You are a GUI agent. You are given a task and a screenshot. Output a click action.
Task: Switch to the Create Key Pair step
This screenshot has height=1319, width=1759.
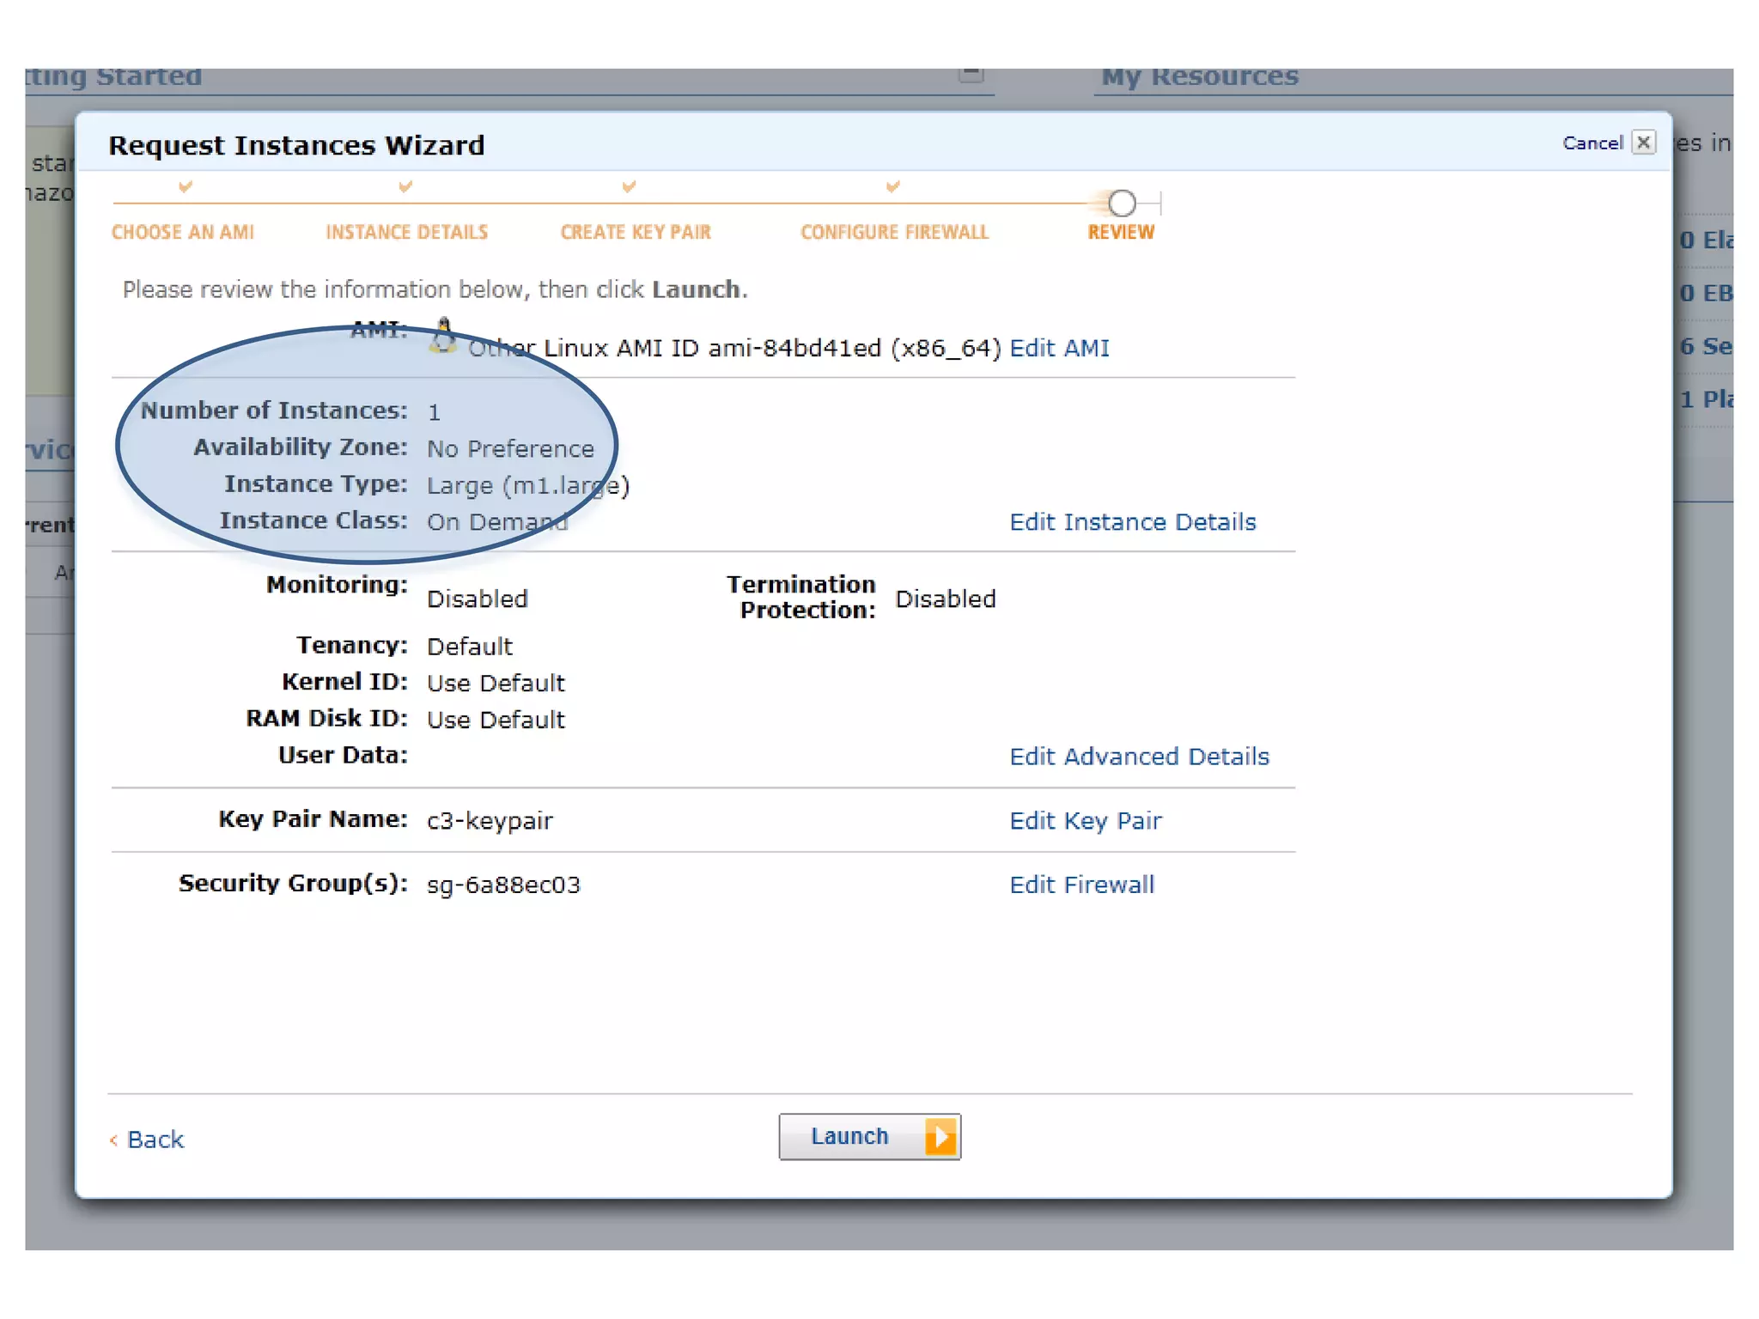click(636, 233)
